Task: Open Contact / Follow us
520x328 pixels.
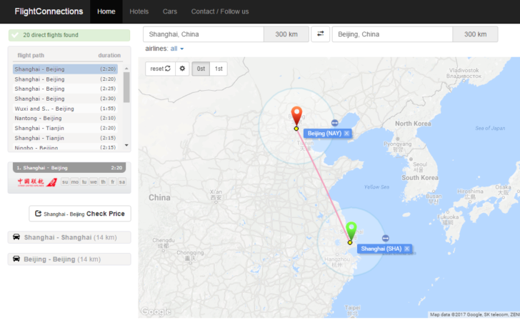Action: (220, 11)
